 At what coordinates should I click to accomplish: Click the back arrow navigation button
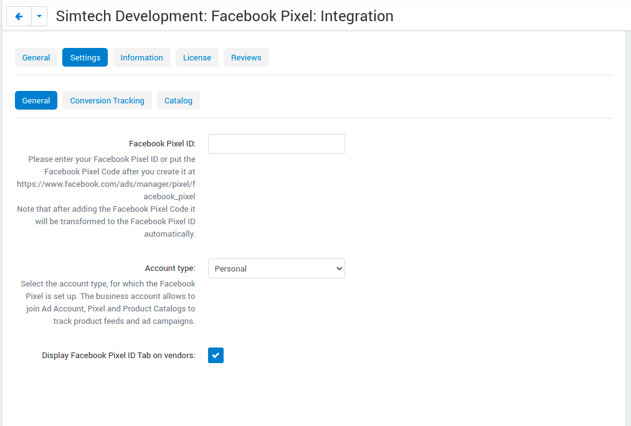point(18,16)
